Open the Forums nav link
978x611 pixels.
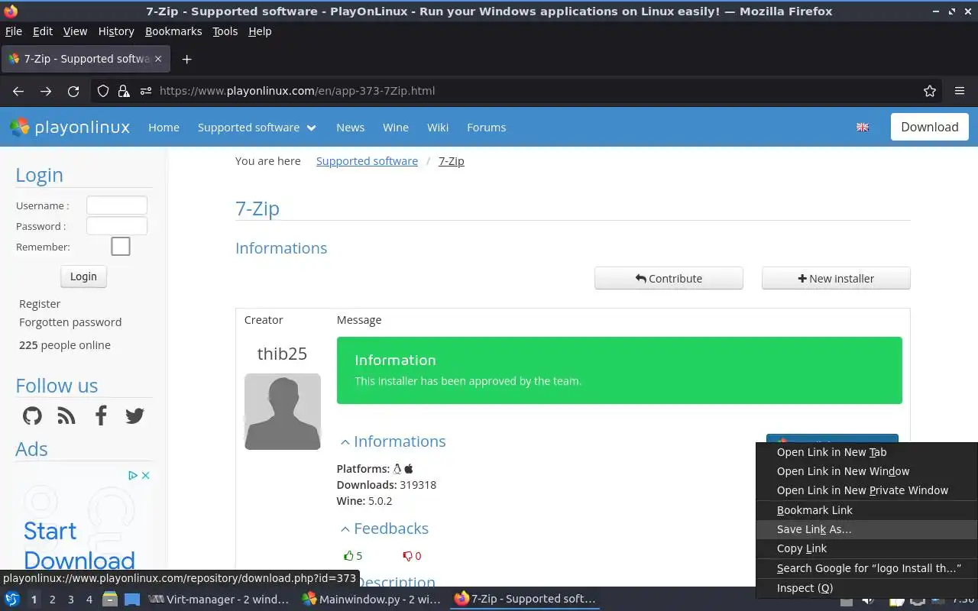[487, 128]
